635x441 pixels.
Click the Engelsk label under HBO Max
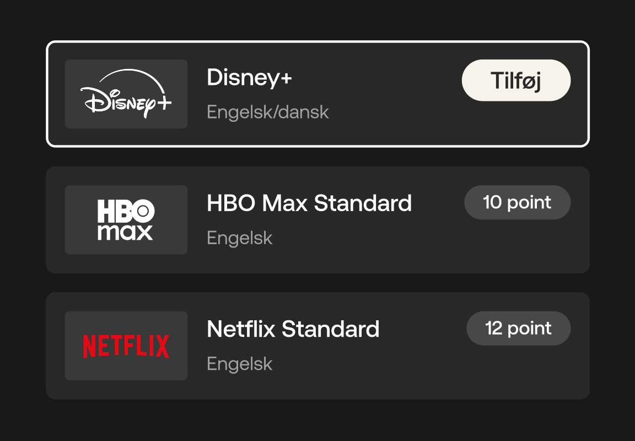coord(239,238)
